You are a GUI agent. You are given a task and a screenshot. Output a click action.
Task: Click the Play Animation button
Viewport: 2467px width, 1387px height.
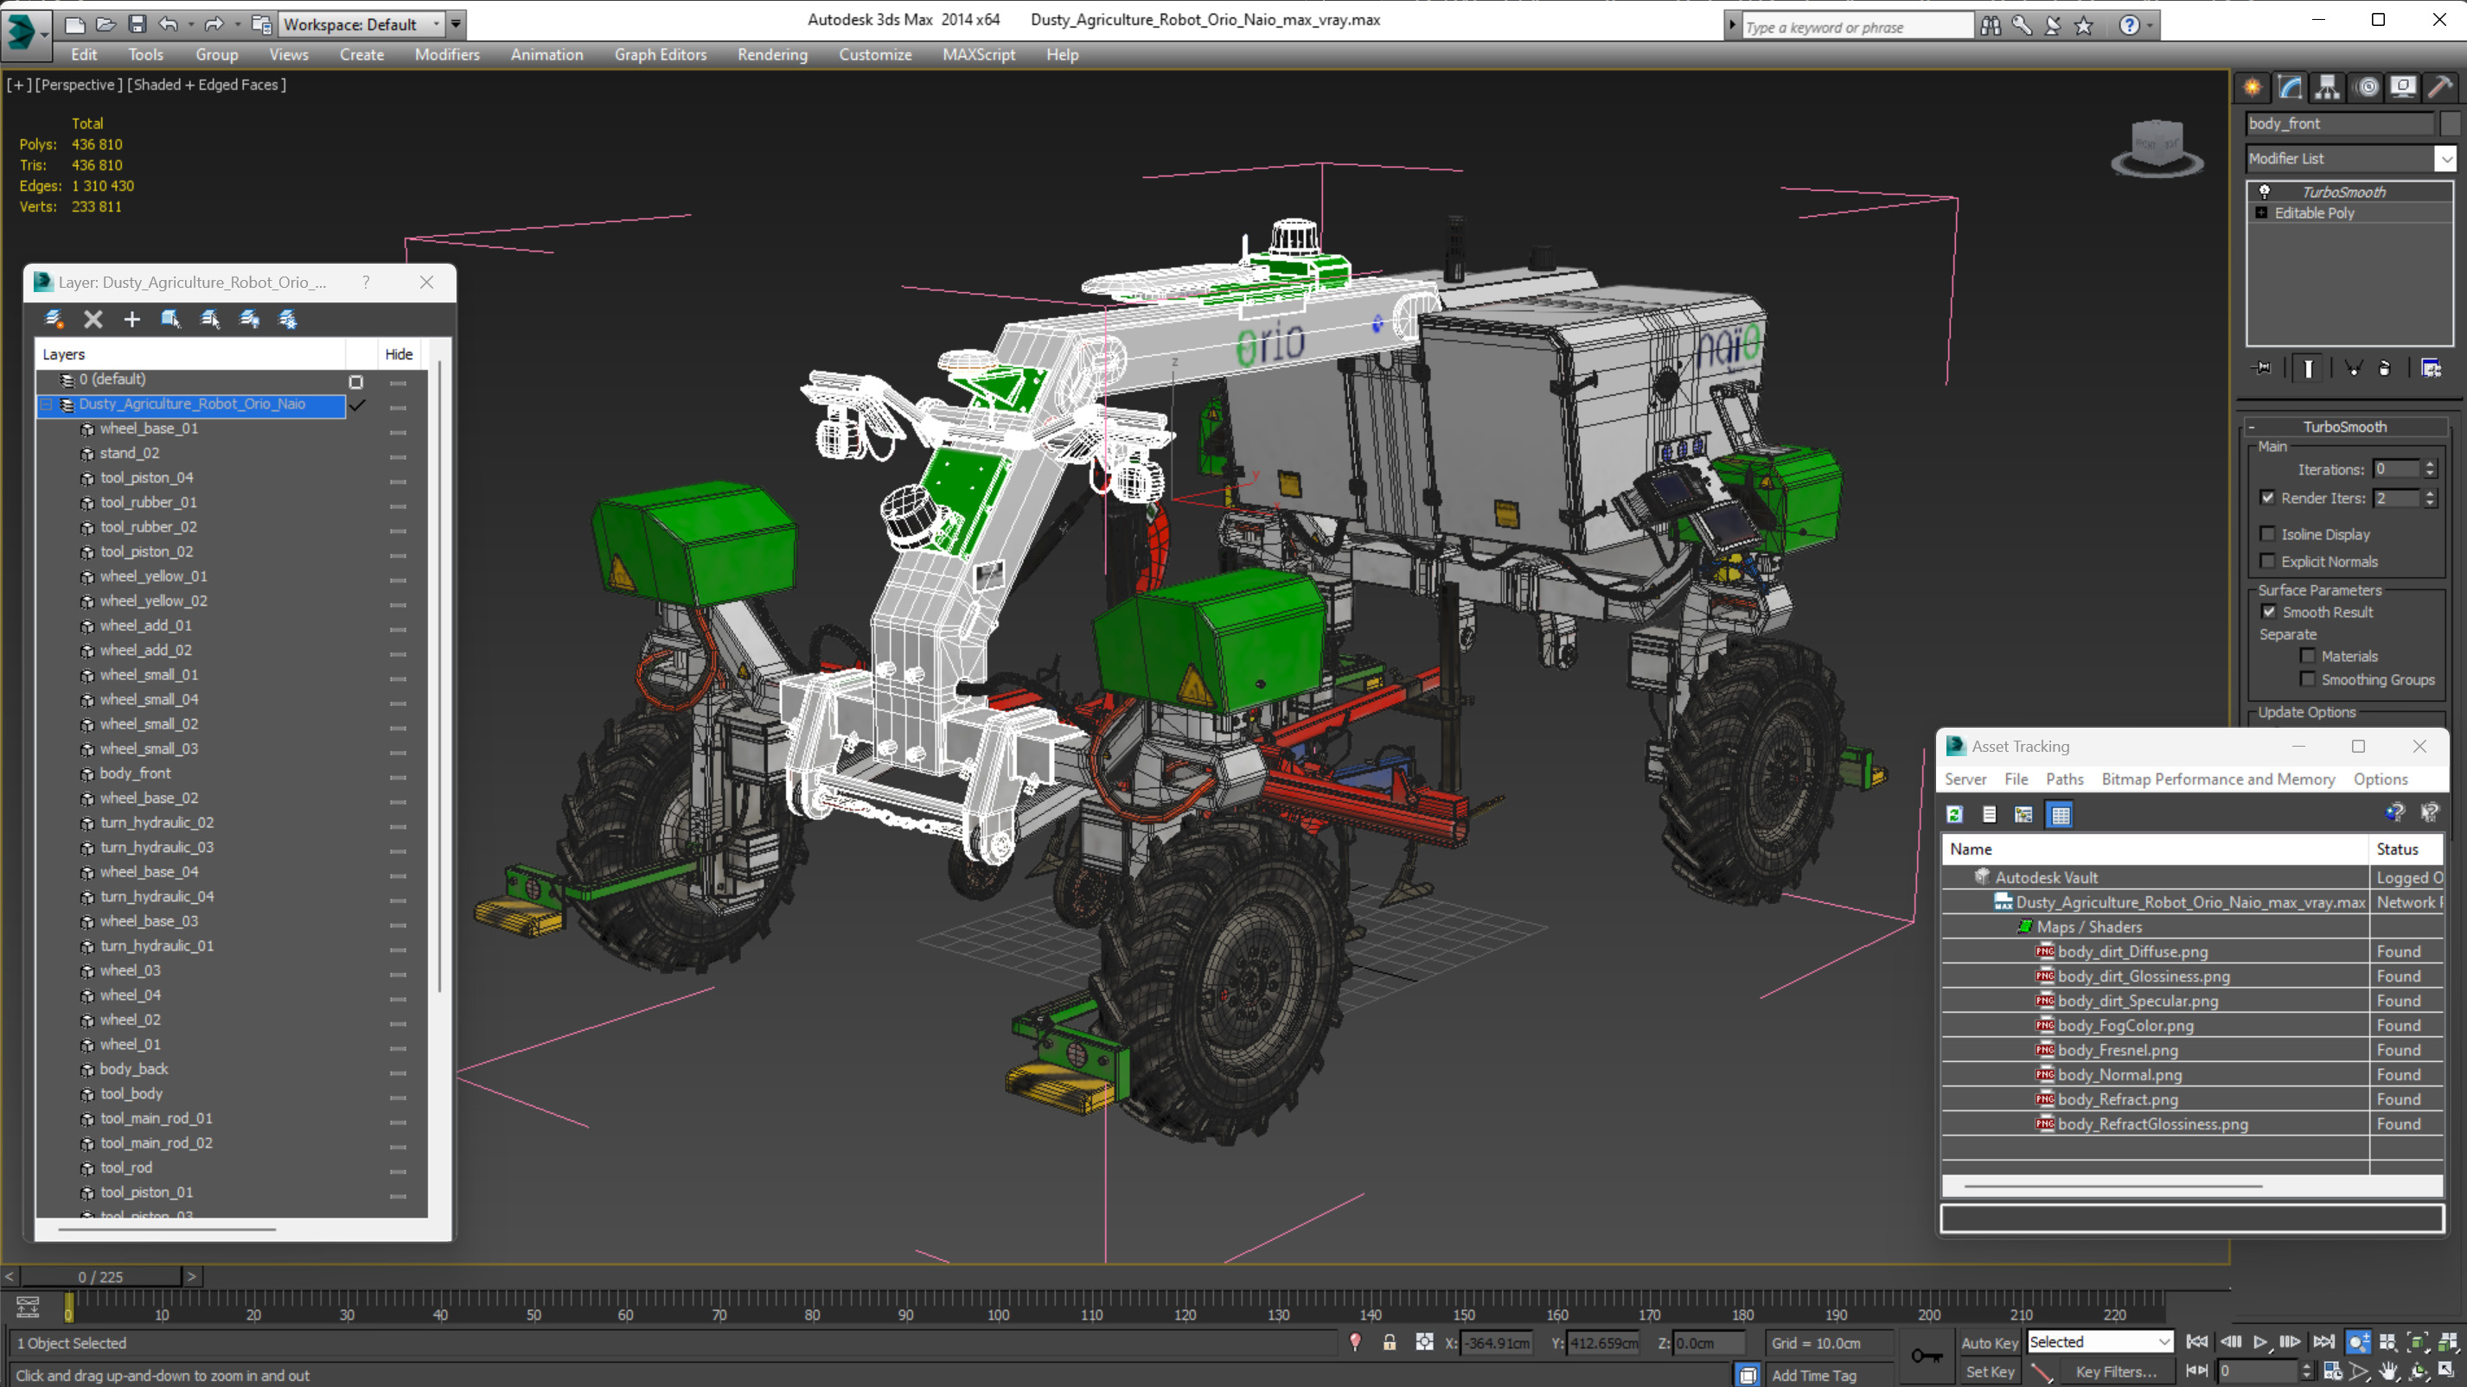click(2260, 1342)
